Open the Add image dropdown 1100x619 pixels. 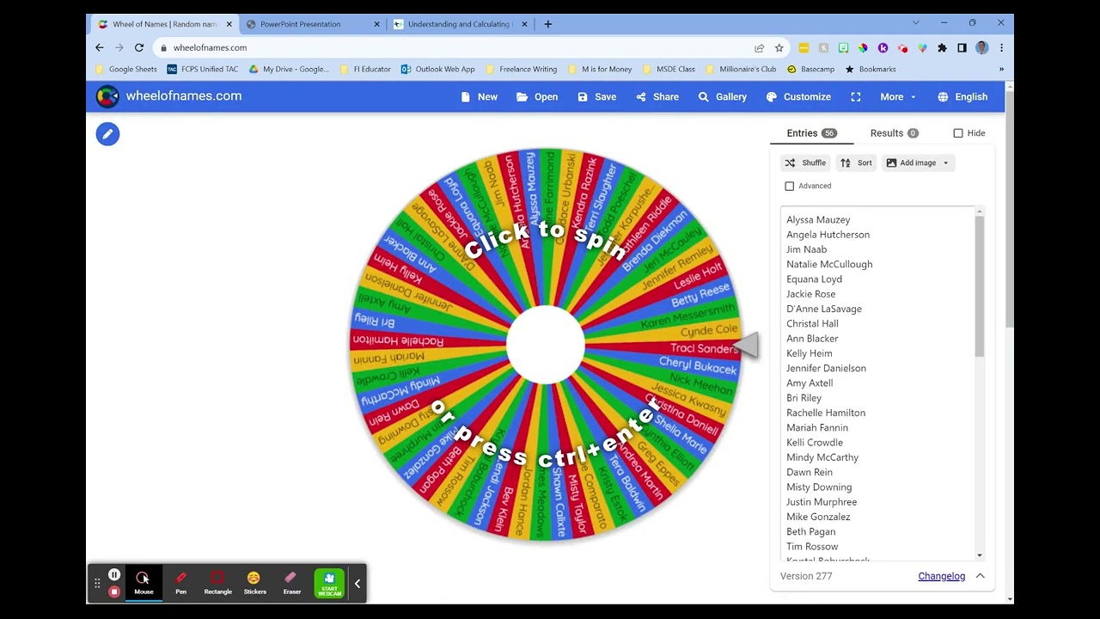(x=918, y=162)
